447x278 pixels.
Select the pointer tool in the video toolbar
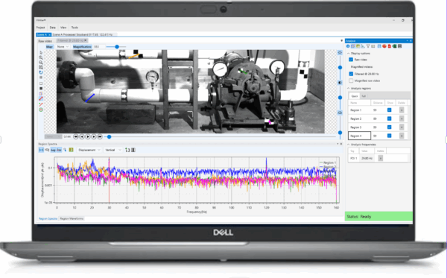coord(41,53)
